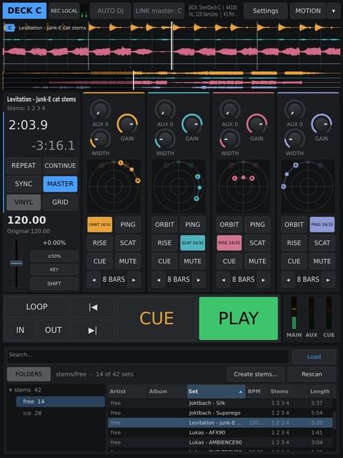Jump to track start with skip-back icon

(93, 307)
